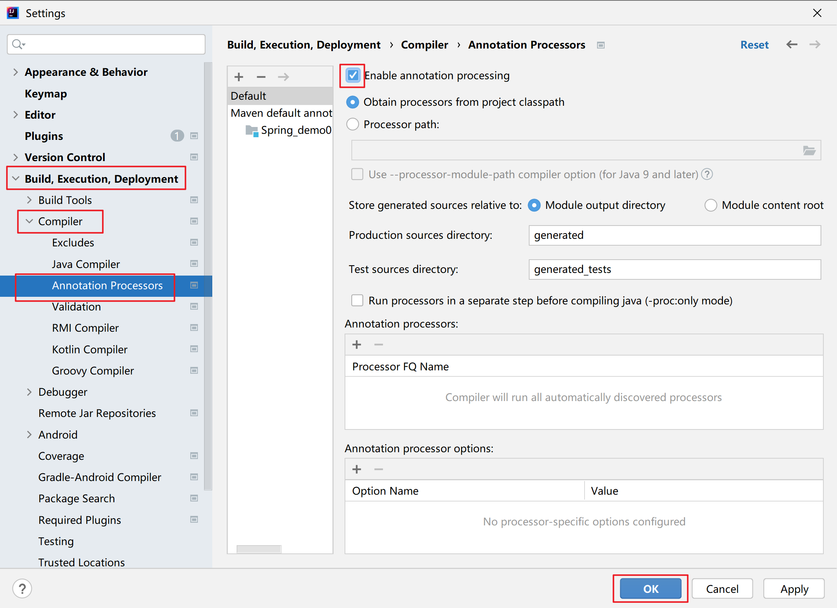Add an annotation processor FQ name
Image resolution: width=837 pixels, height=608 pixels.
[x=357, y=345]
